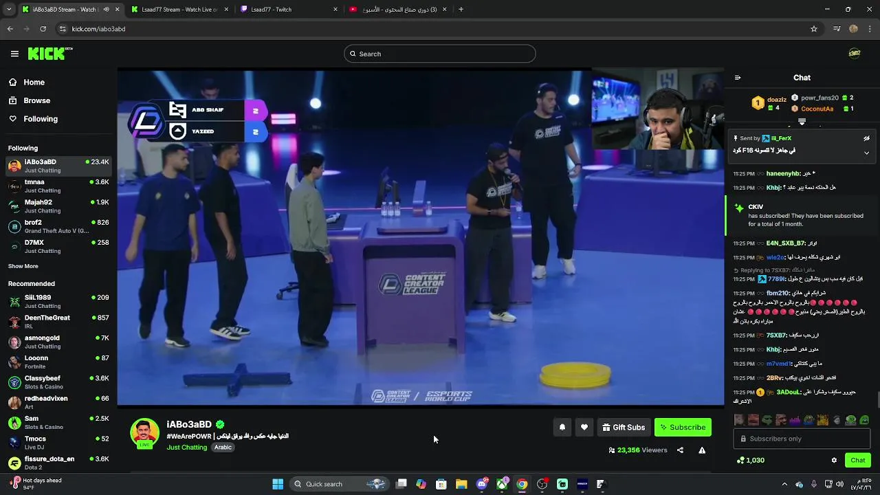The height and width of the screenshot is (495, 880).
Task: Open Looonn recommended channel
Action: point(58,362)
